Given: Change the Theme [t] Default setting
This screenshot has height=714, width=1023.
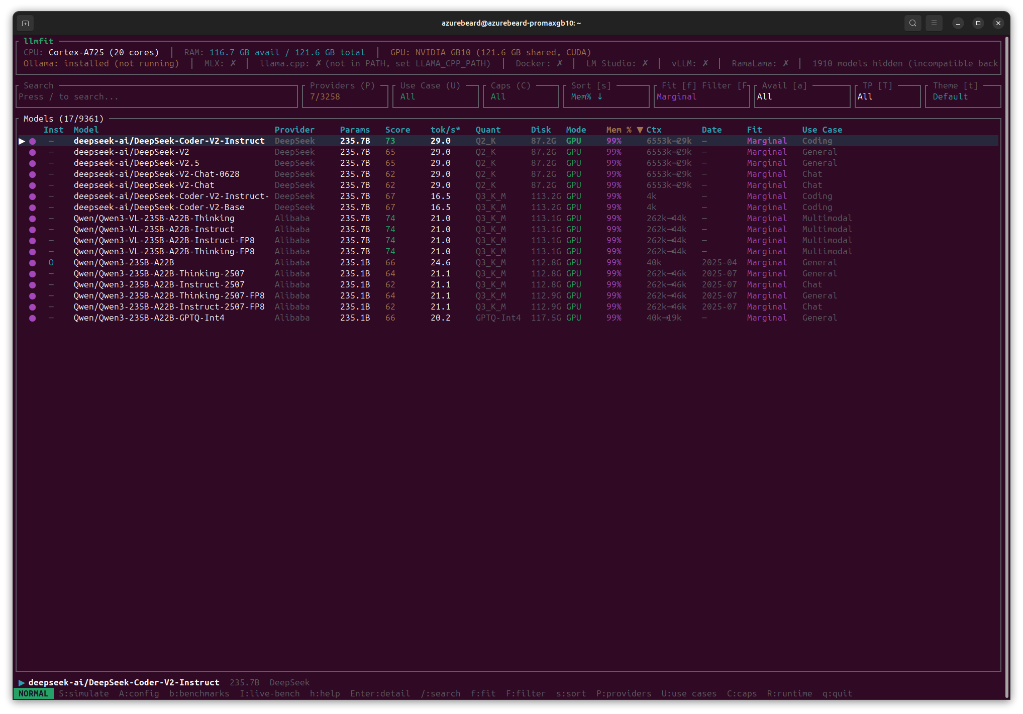Looking at the screenshot, I should click(x=963, y=96).
